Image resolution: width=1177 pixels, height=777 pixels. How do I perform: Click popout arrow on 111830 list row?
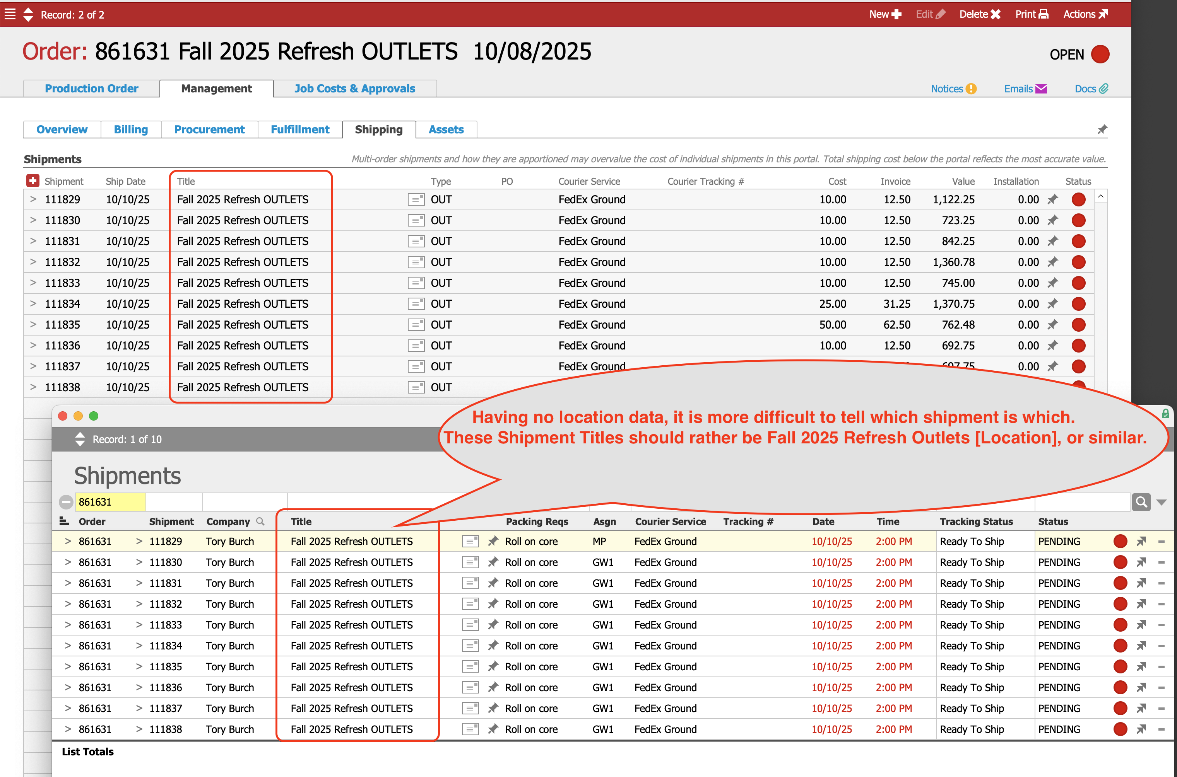1141,562
